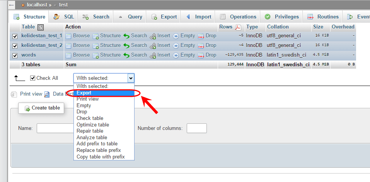The image size is (370, 182).
Task: Open the Routines tab
Action: 322,17
